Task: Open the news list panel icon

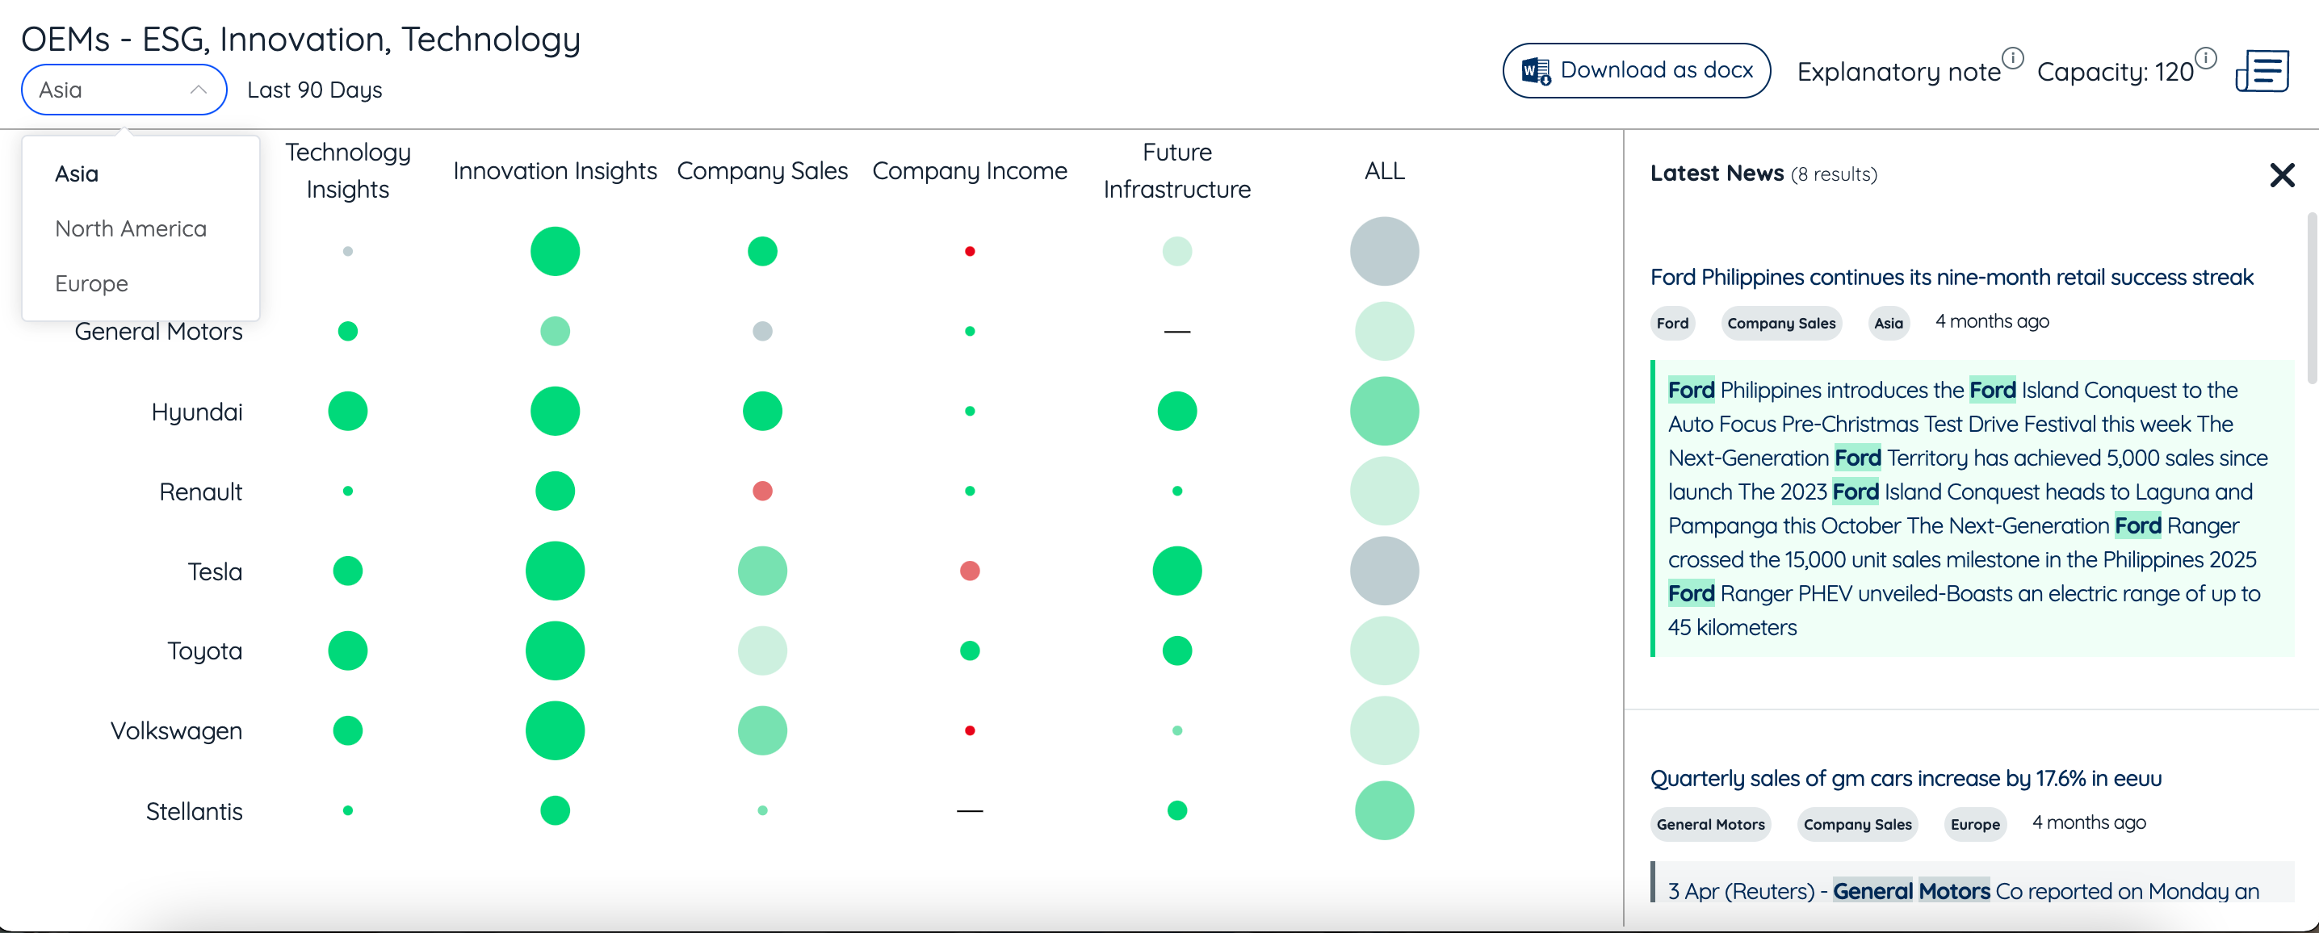Action: [x=2262, y=71]
